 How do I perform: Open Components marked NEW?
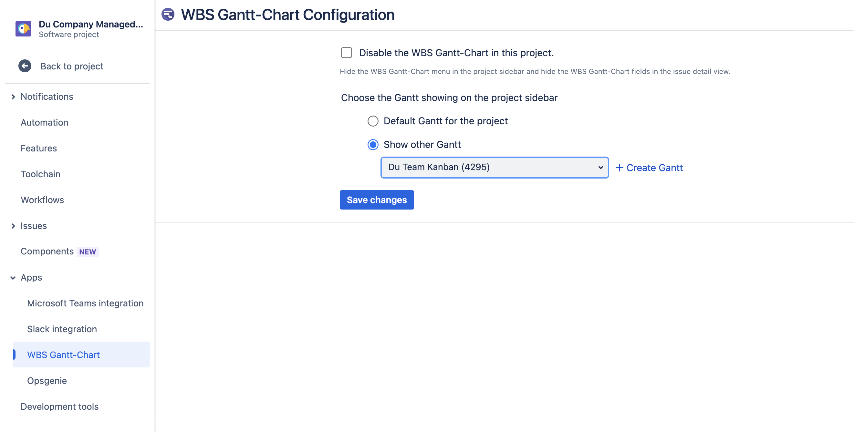click(x=47, y=251)
